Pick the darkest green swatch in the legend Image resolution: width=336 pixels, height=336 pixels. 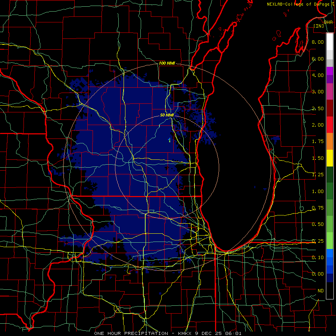330,175
